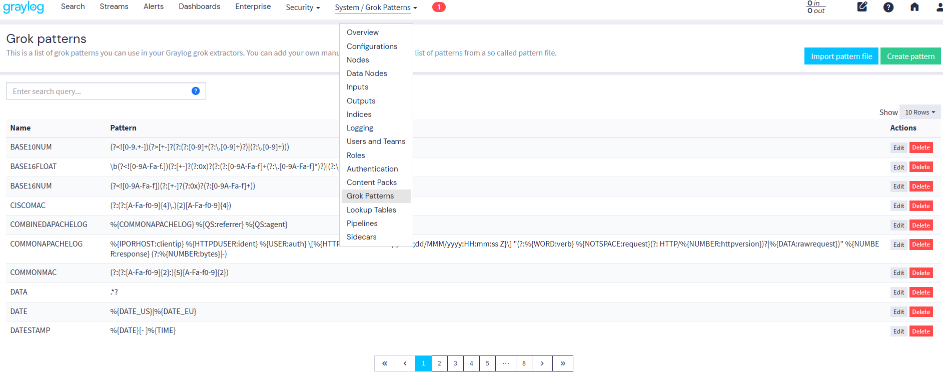
Task: Go to the next page arrow
Action: click(542, 363)
